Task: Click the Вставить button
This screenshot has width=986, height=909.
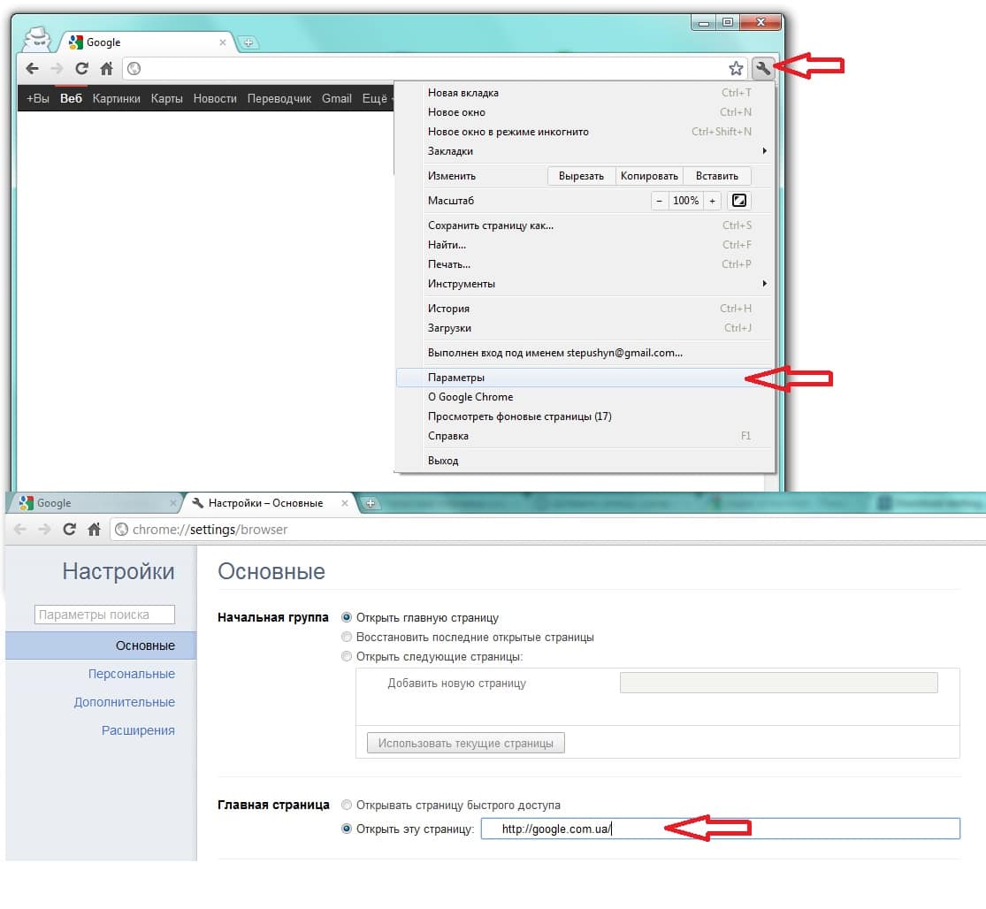Action: pos(717,176)
